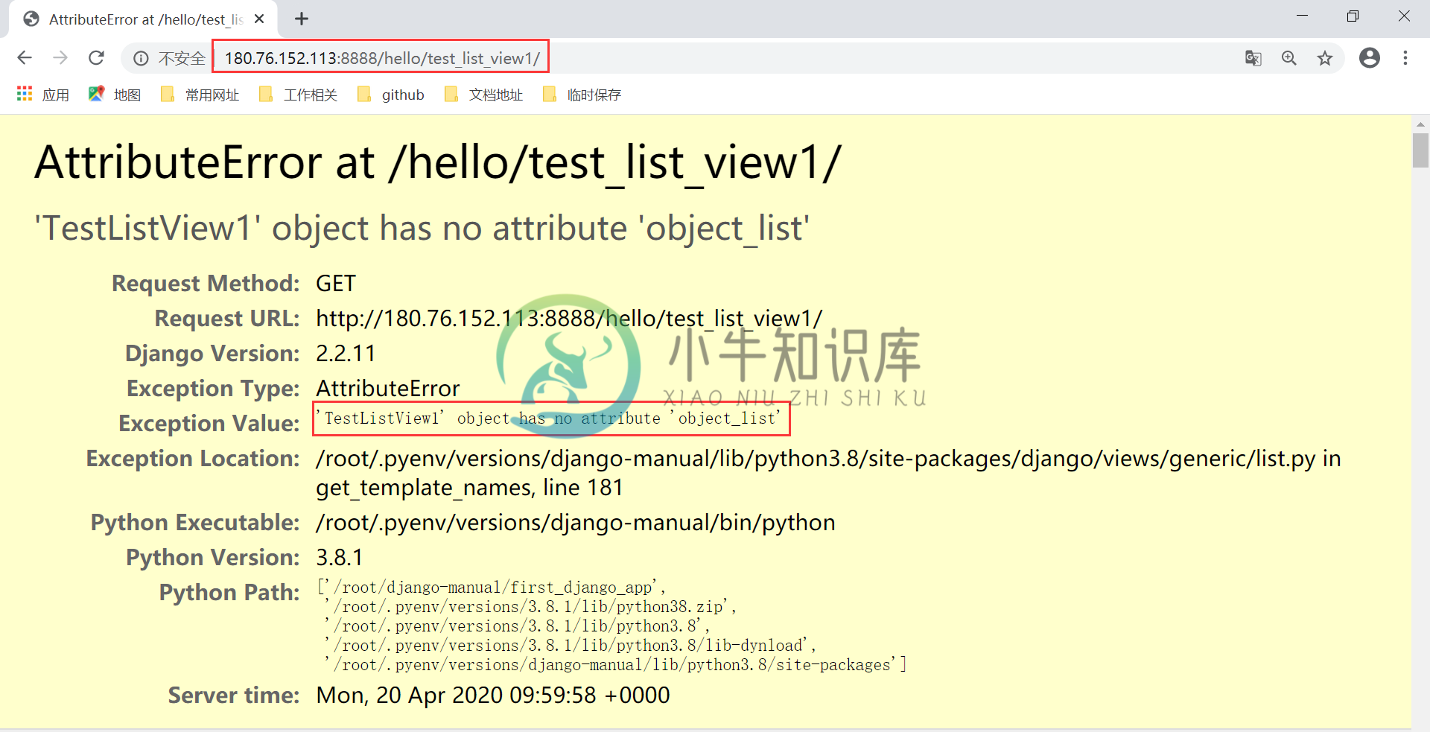
Task: Click the Exception Location list.py path
Action: 828,473
